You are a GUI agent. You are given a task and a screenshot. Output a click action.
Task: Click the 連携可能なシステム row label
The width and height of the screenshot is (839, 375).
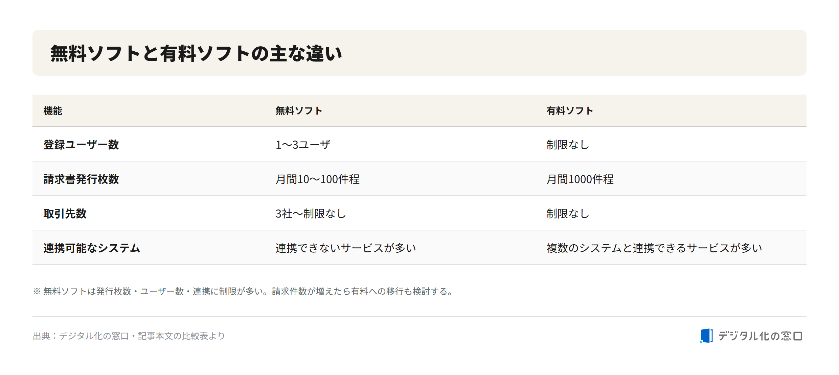coord(92,248)
